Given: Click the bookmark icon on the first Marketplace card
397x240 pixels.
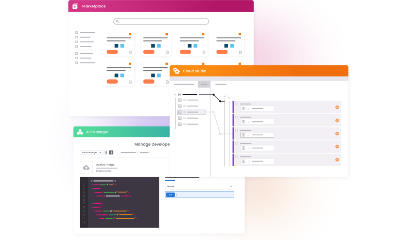Looking at the screenshot, I should click(130, 33).
